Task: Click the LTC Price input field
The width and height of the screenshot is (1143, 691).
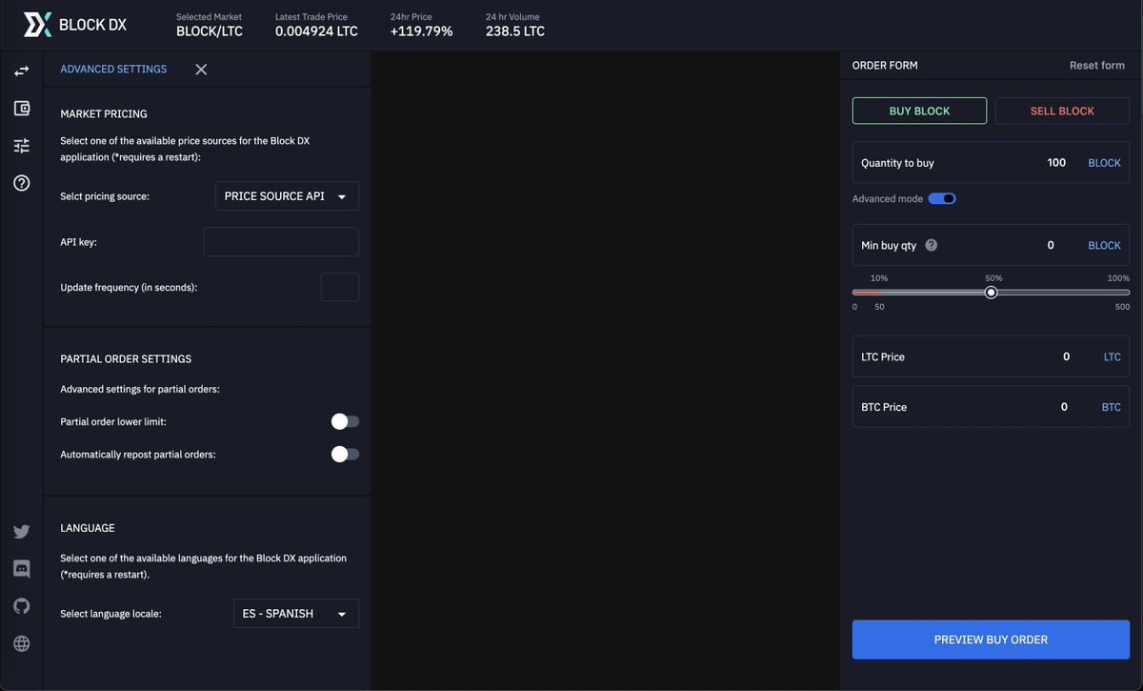Action: [991, 356]
